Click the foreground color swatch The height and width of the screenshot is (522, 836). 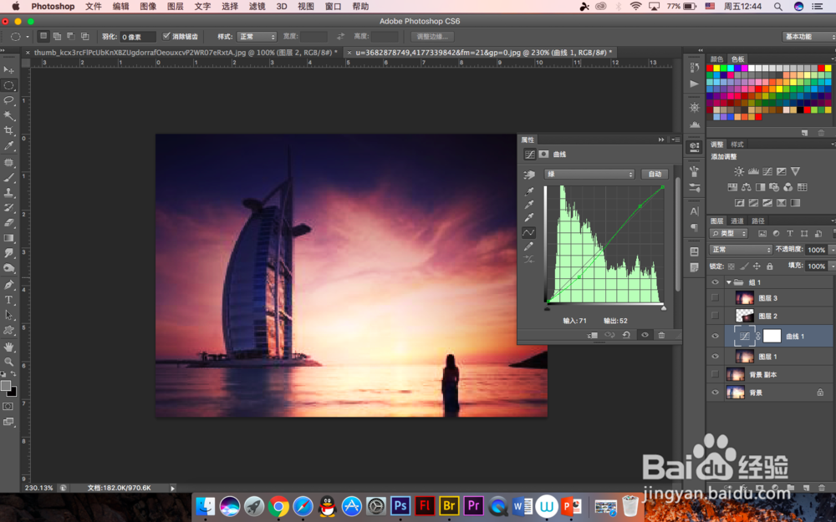tap(5, 386)
